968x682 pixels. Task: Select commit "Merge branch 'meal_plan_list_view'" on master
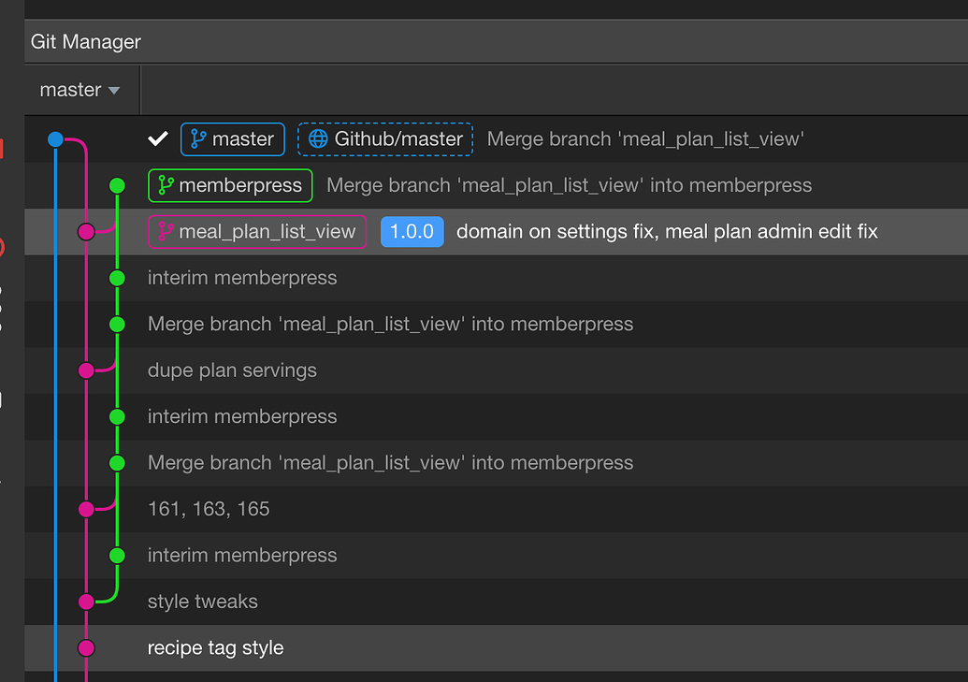[645, 139]
